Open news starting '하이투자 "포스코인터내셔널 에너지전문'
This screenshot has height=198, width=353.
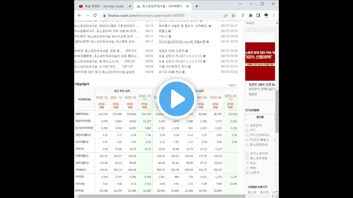pyautogui.click(x=106, y=36)
